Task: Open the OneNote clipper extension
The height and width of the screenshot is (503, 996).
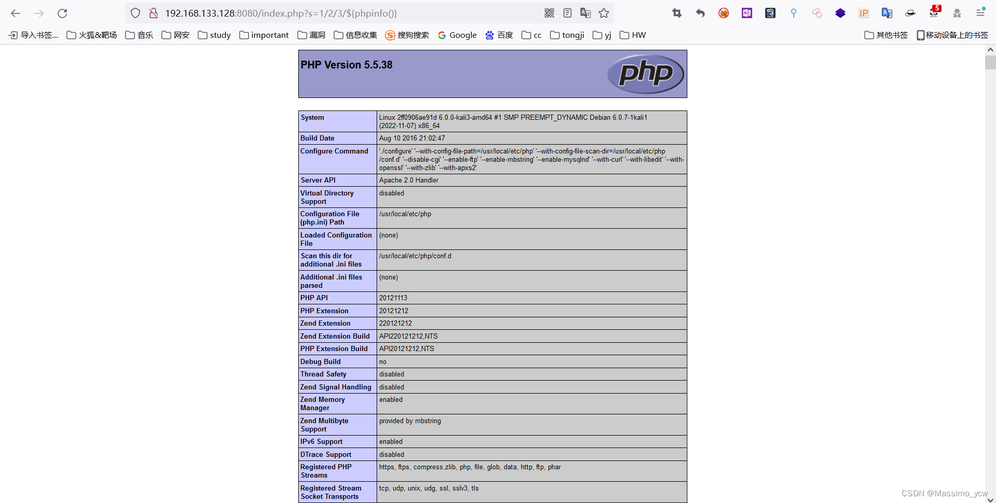Action: (x=747, y=13)
